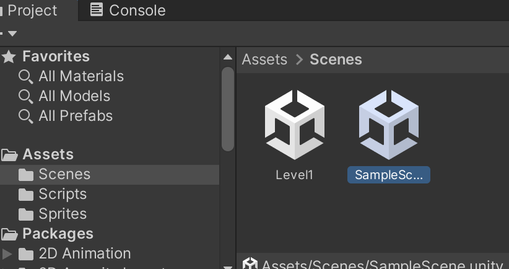Click the All Models search icon
The width and height of the screenshot is (509, 269).
point(26,97)
